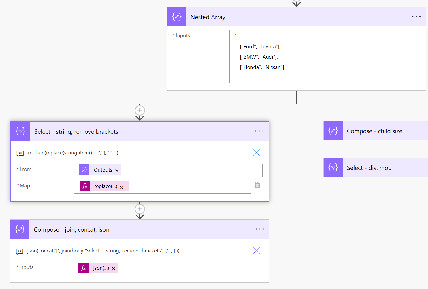Expand the Select - div, mod action
Screen dimensions: 428x289
pos(369,168)
